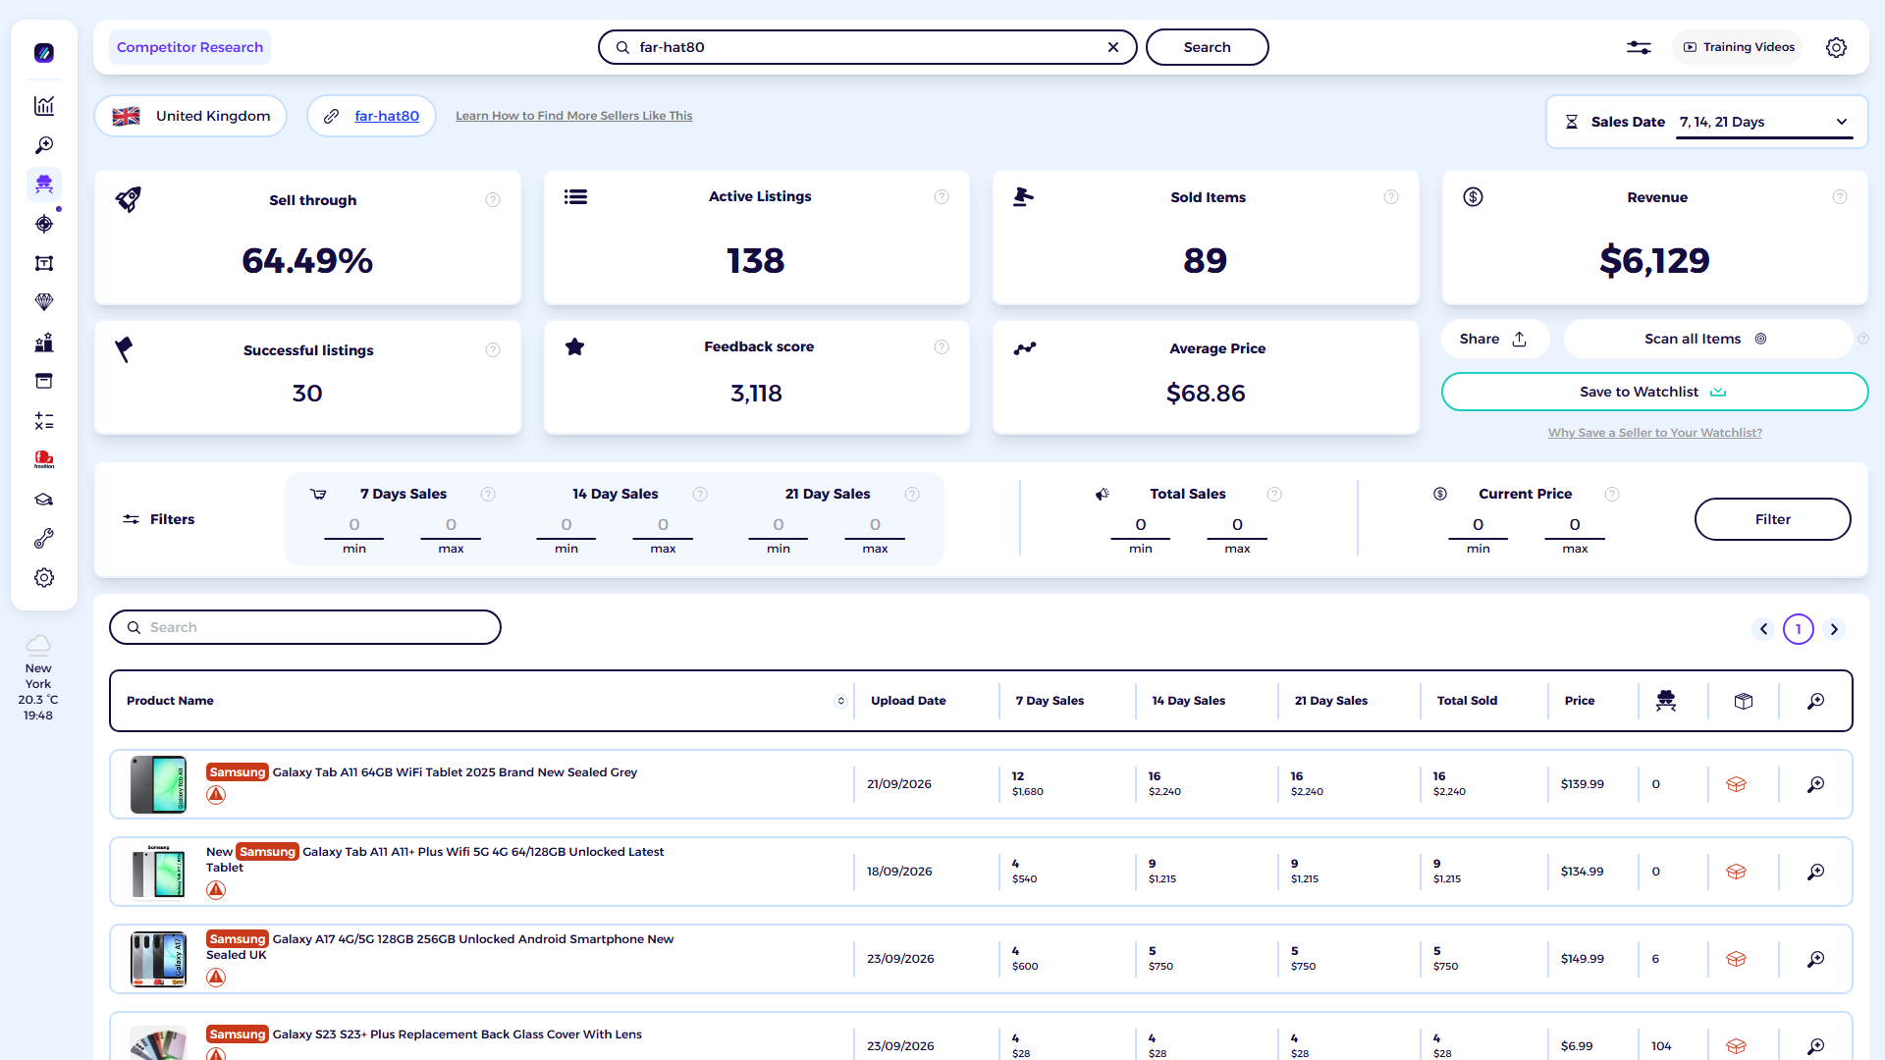The image size is (1885, 1060).
Task: Open the far-hat80 seller link
Action: click(x=387, y=116)
